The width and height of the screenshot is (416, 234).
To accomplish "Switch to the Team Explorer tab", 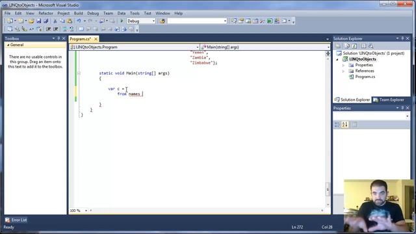I will click(389, 100).
